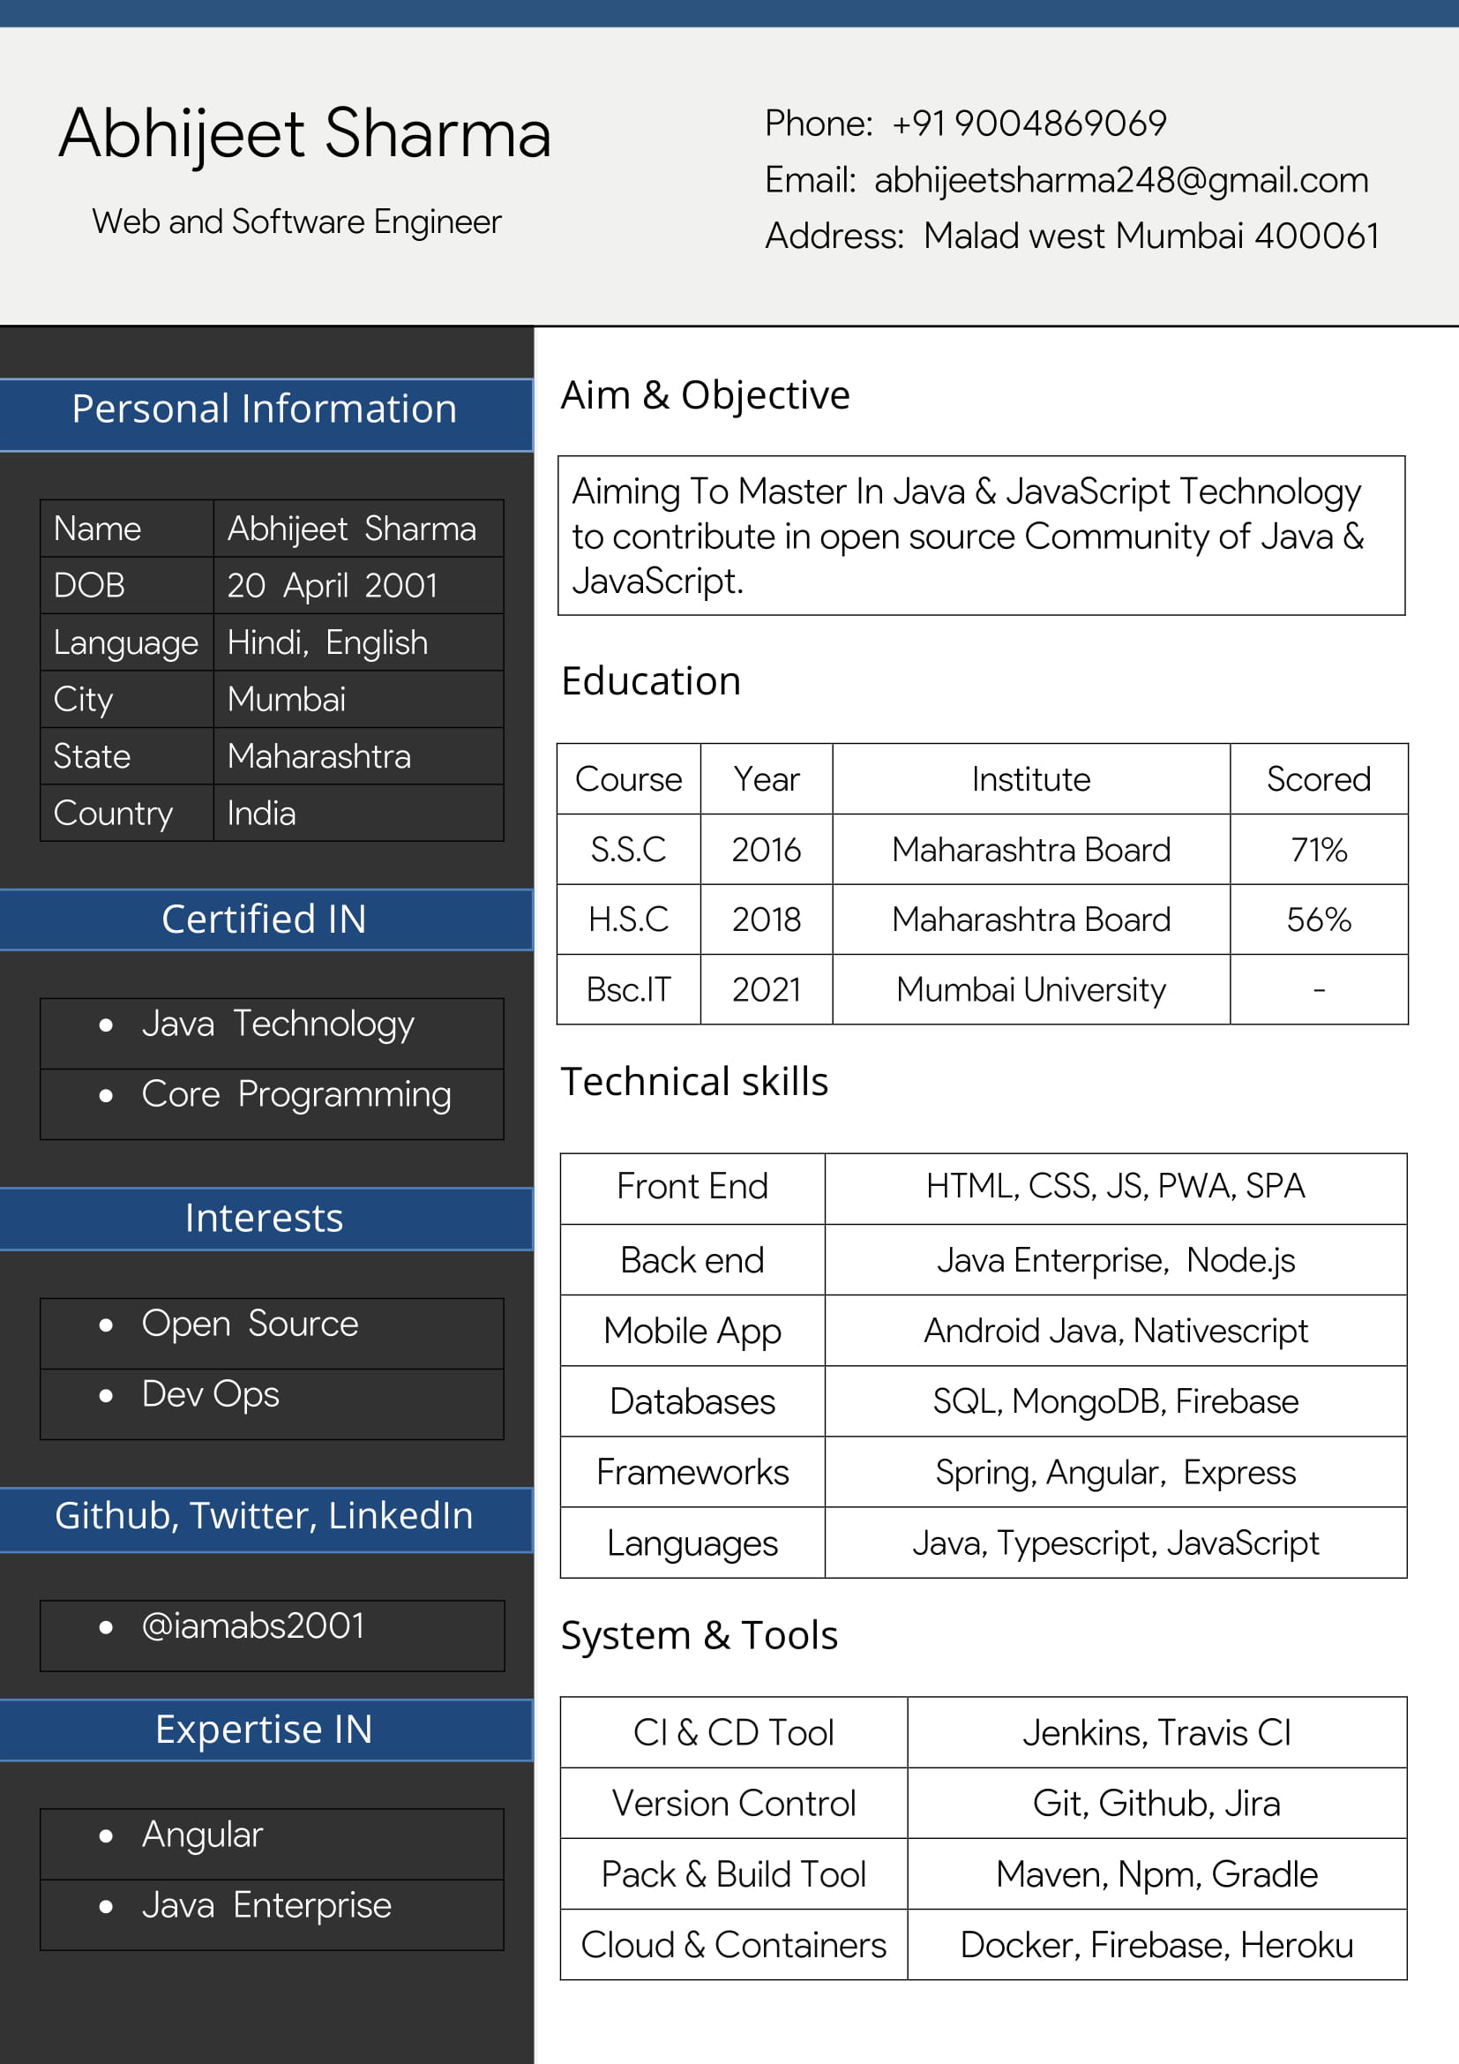Click the 'Education' heading
1459x2064 pixels.
(x=651, y=681)
